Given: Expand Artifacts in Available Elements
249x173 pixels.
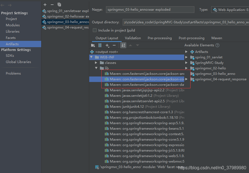Looking at the screenshot, I should click(x=186, y=52).
